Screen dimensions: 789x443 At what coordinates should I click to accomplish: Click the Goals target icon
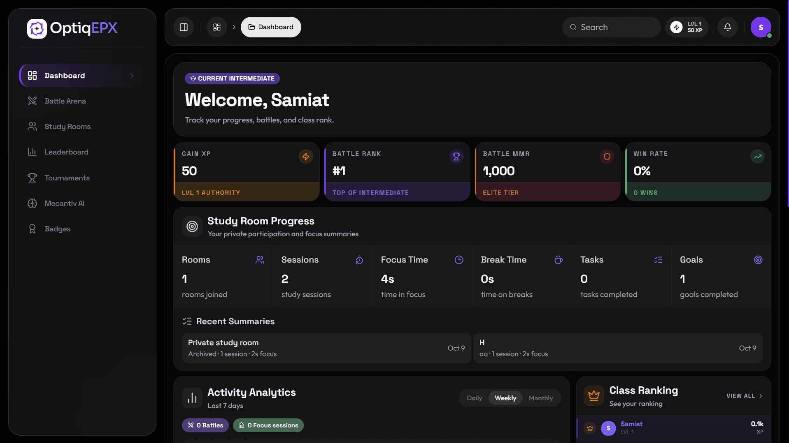tap(758, 260)
